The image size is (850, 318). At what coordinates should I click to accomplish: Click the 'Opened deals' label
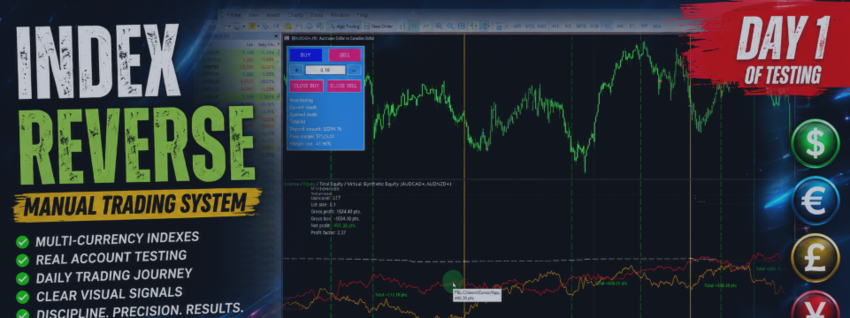pos(303,114)
